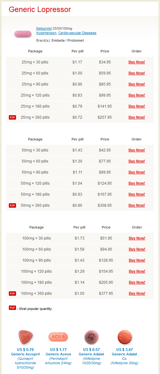Open the Hypertension category link

46,33
